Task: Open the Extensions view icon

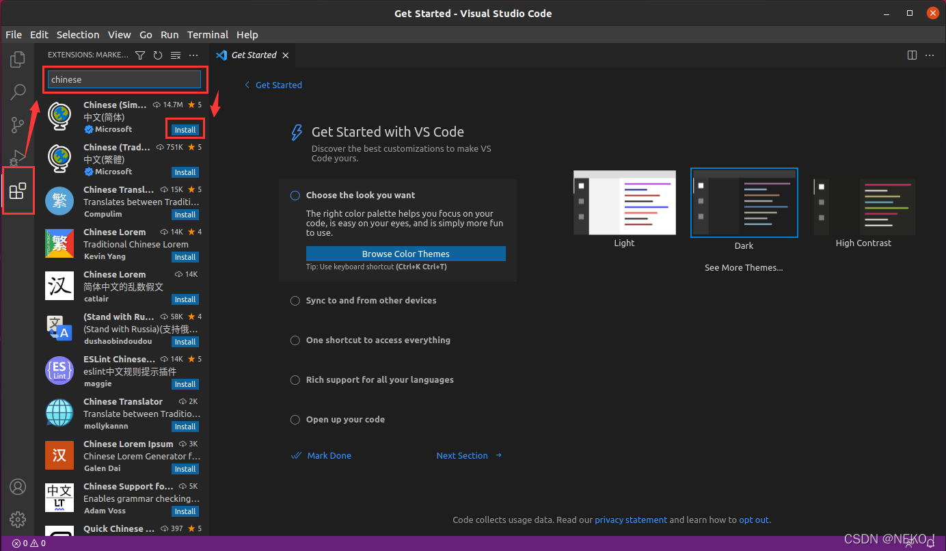Action: pyautogui.click(x=18, y=191)
